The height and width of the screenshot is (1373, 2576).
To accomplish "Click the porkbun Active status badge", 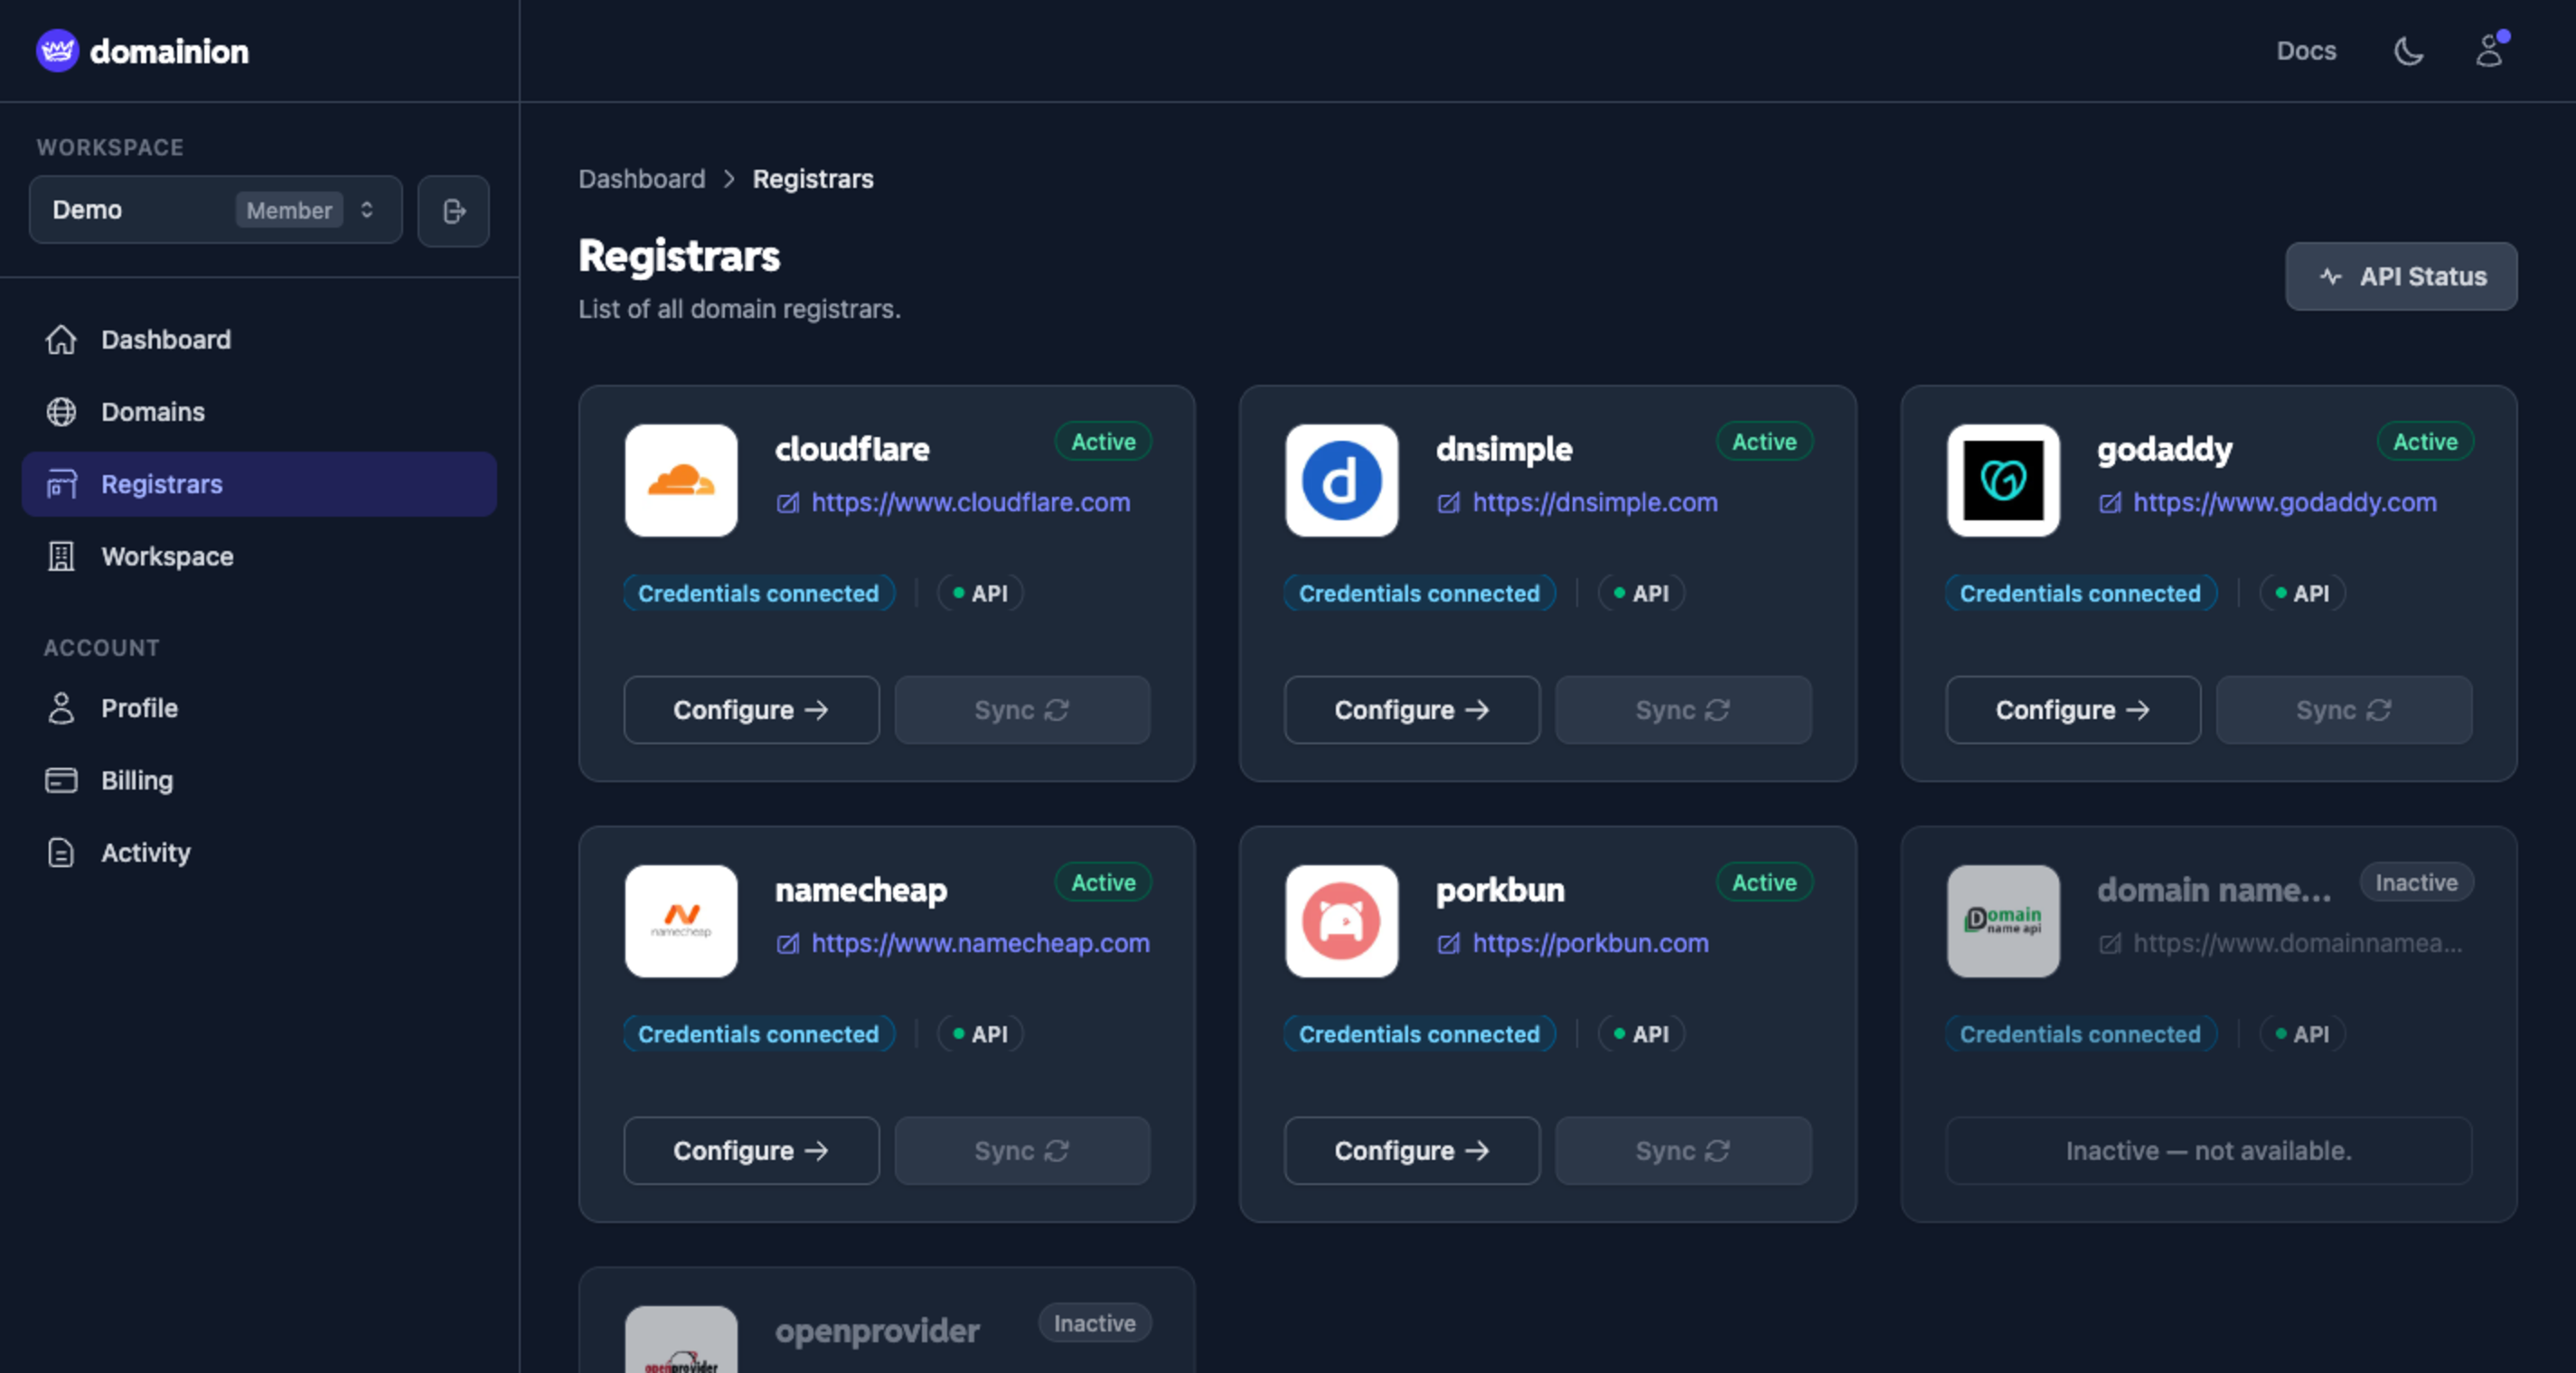I will [x=1764, y=883].
